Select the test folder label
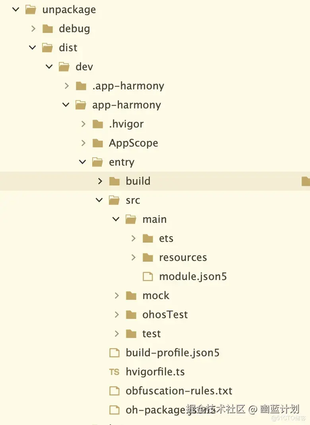The width and height of the screenshot is (310, 425). point(151,334)
